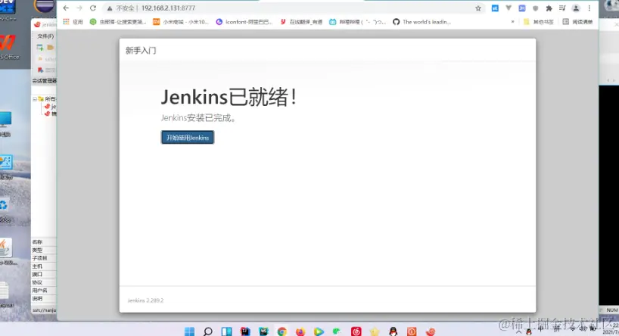Open Windows search from the taskbar
The height and width of the screenshot is (336, 619).
tap(207, 331)
